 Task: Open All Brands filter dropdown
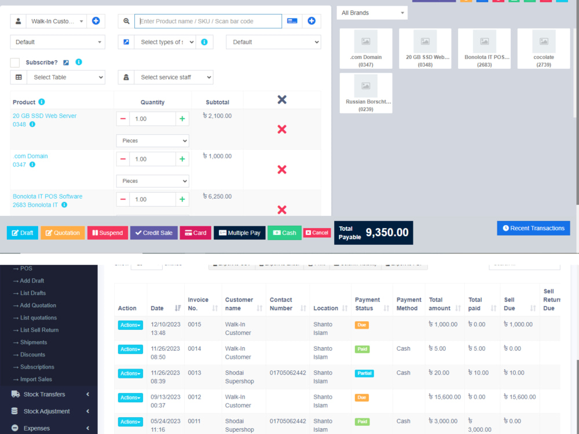coord(372,13)
